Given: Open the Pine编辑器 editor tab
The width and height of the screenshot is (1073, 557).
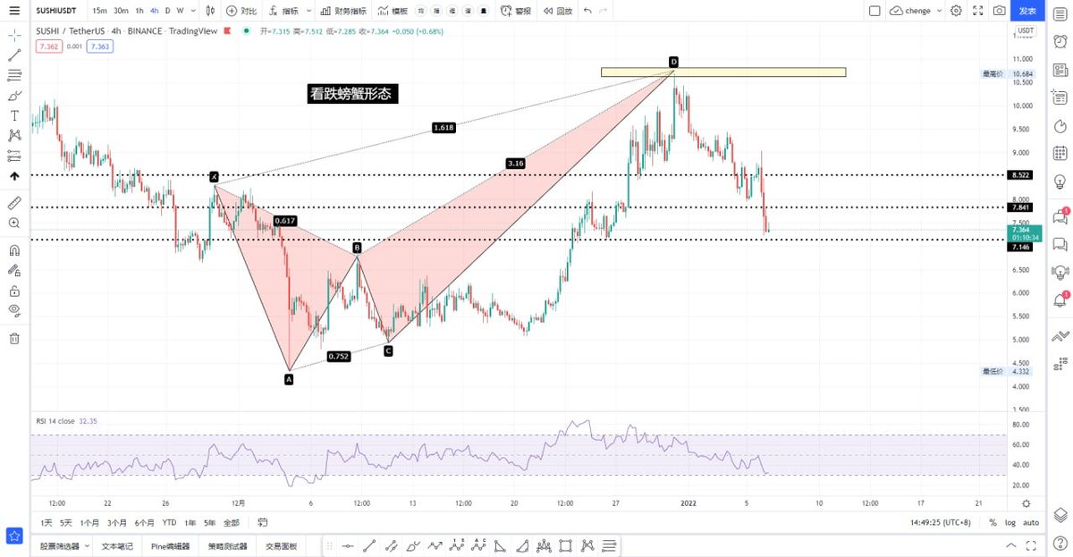Looking at the screenshot, I should point(171,545).
